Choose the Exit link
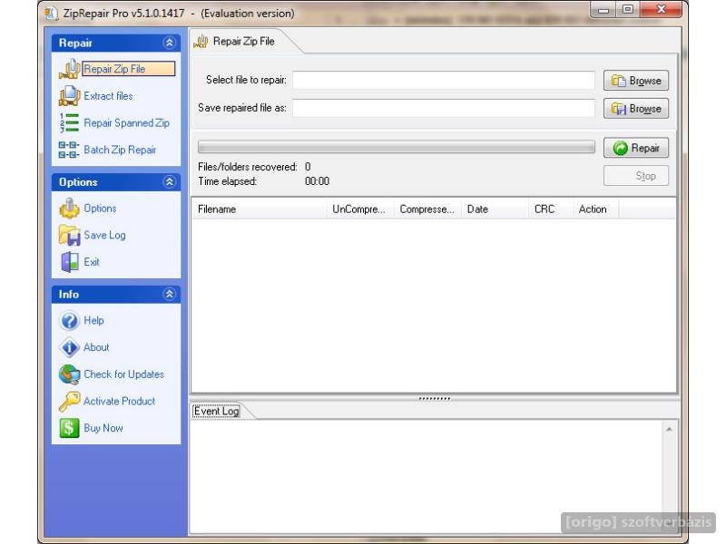 click(92, 262)
